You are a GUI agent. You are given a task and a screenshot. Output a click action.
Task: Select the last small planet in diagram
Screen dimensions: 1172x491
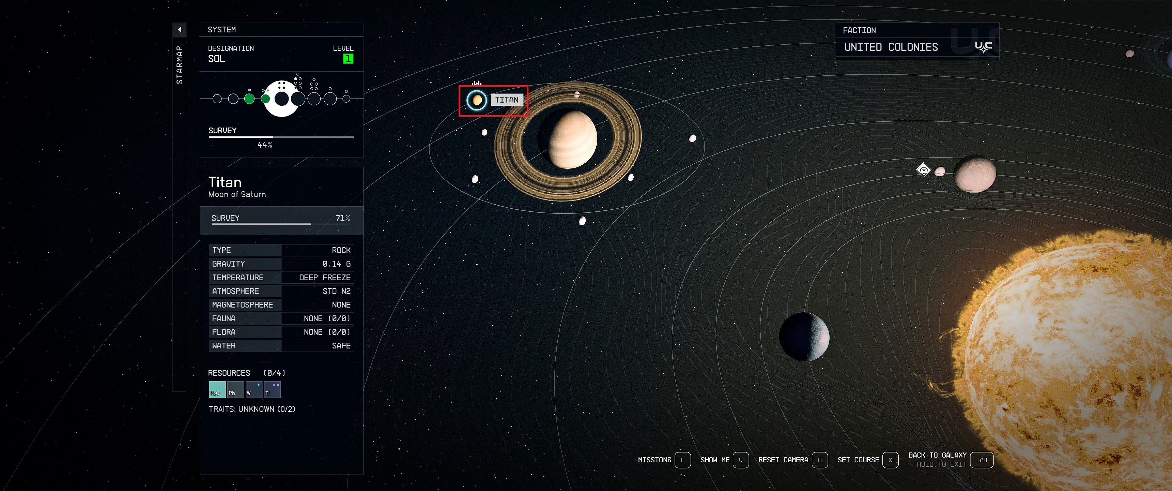(x=346, y=99)
